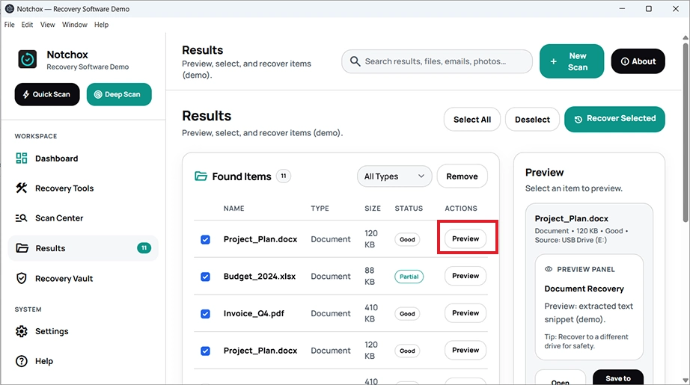Click the Good status of Invoice_Q4.pdf

407,314
